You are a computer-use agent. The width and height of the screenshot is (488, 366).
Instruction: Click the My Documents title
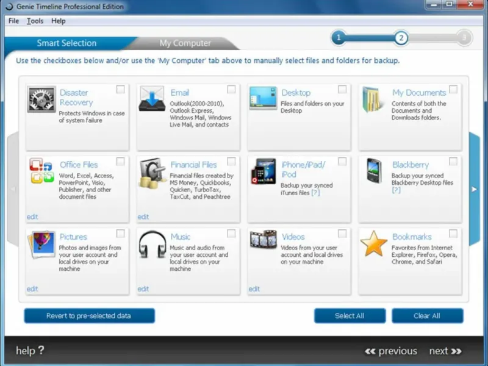click(x=419, y=93)
